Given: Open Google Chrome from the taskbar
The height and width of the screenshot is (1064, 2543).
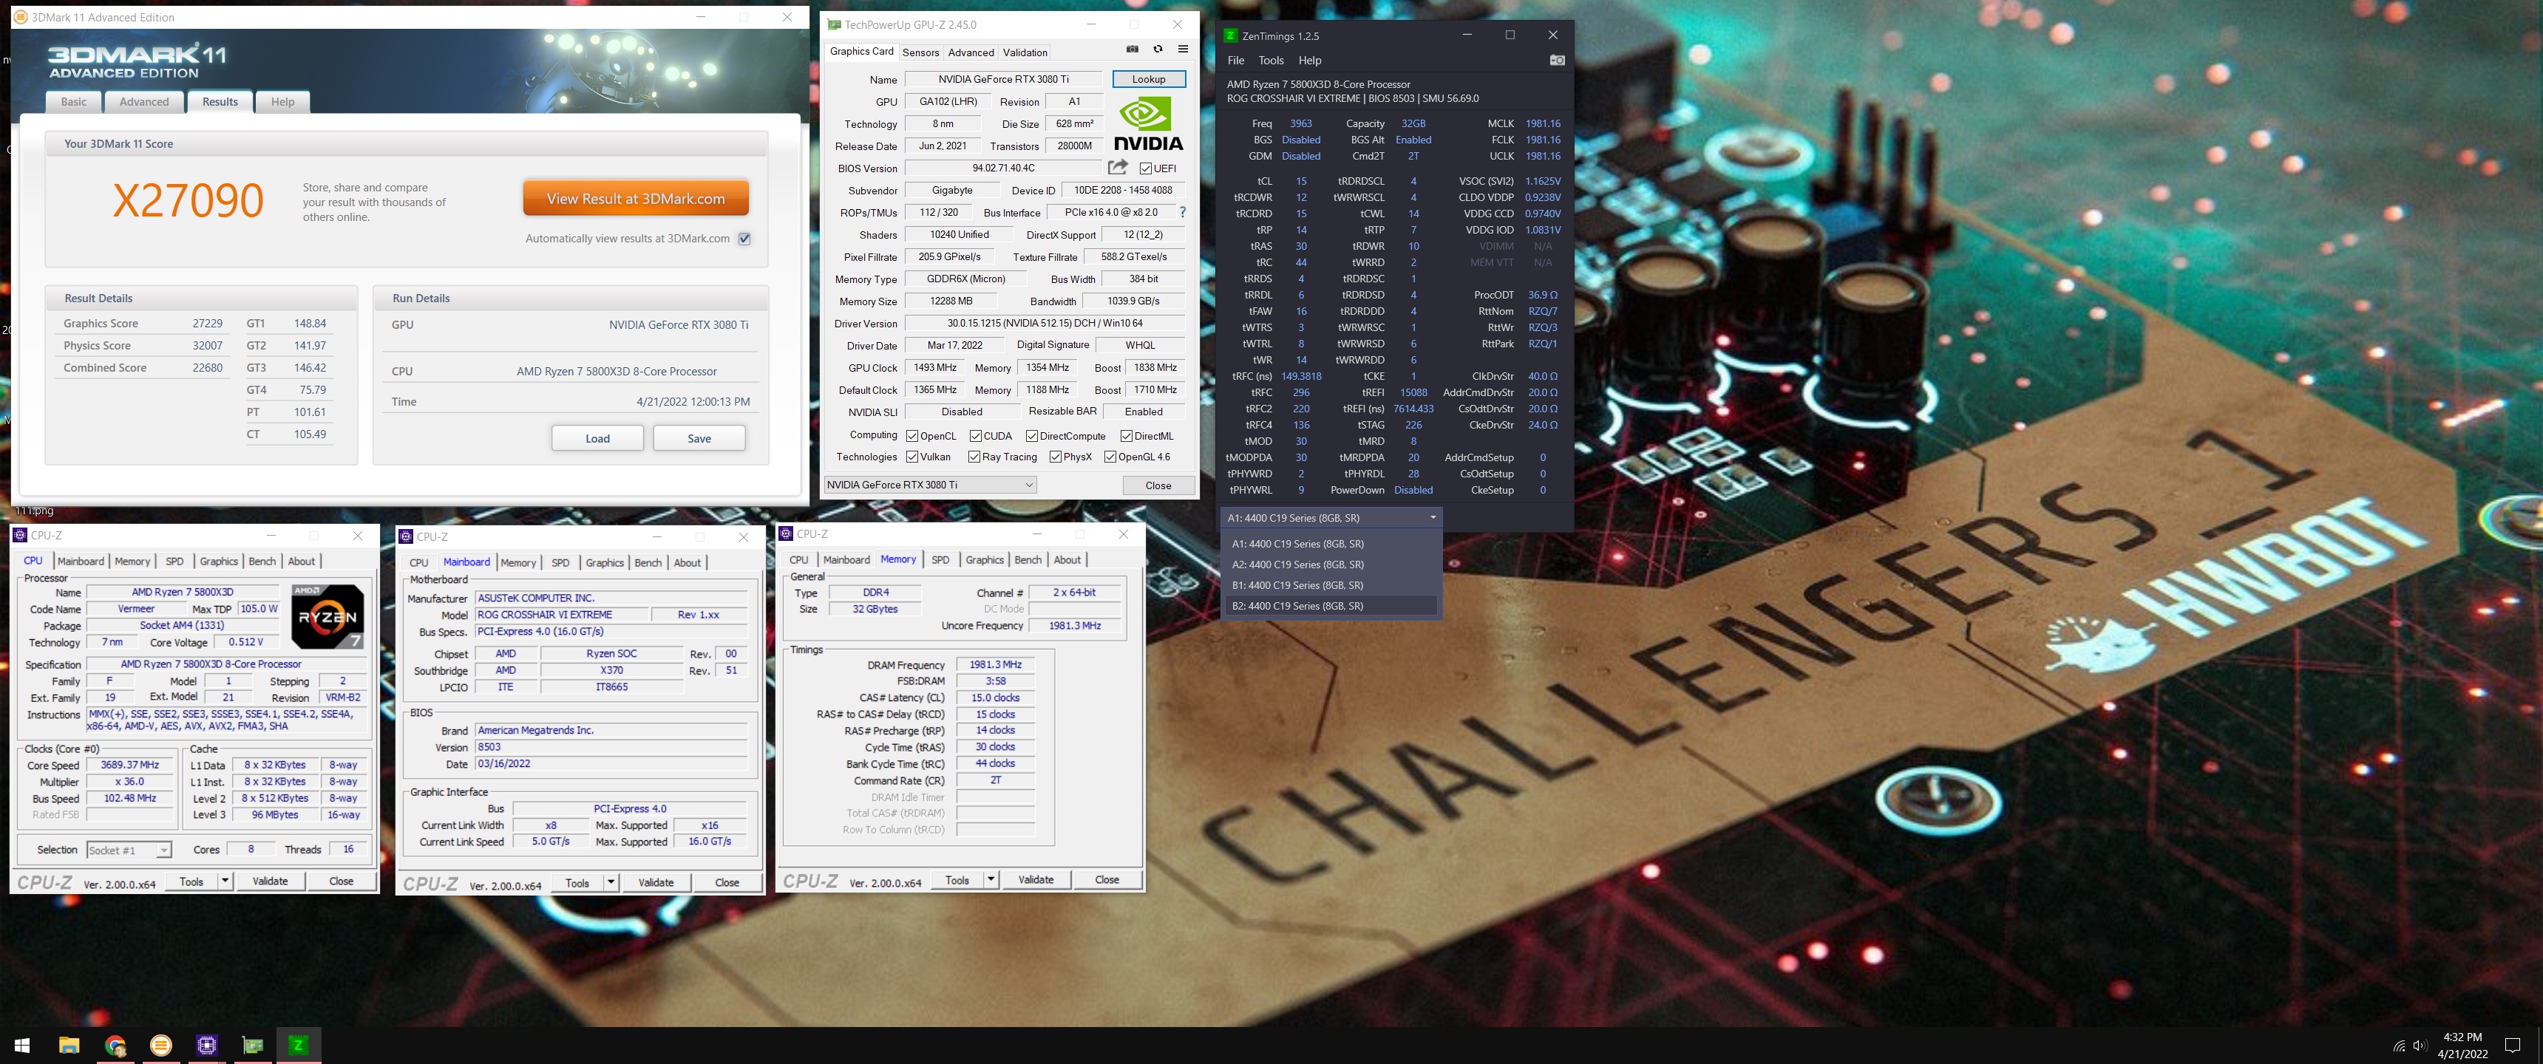Looking at the screenshot, I should tap(115, 1044).
